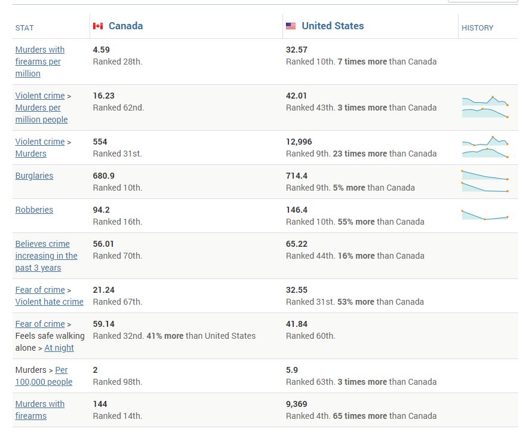This screenshot has height=432, width=532.
Task: Click the '7 times more than Canada' text
Action: (387, 62)
